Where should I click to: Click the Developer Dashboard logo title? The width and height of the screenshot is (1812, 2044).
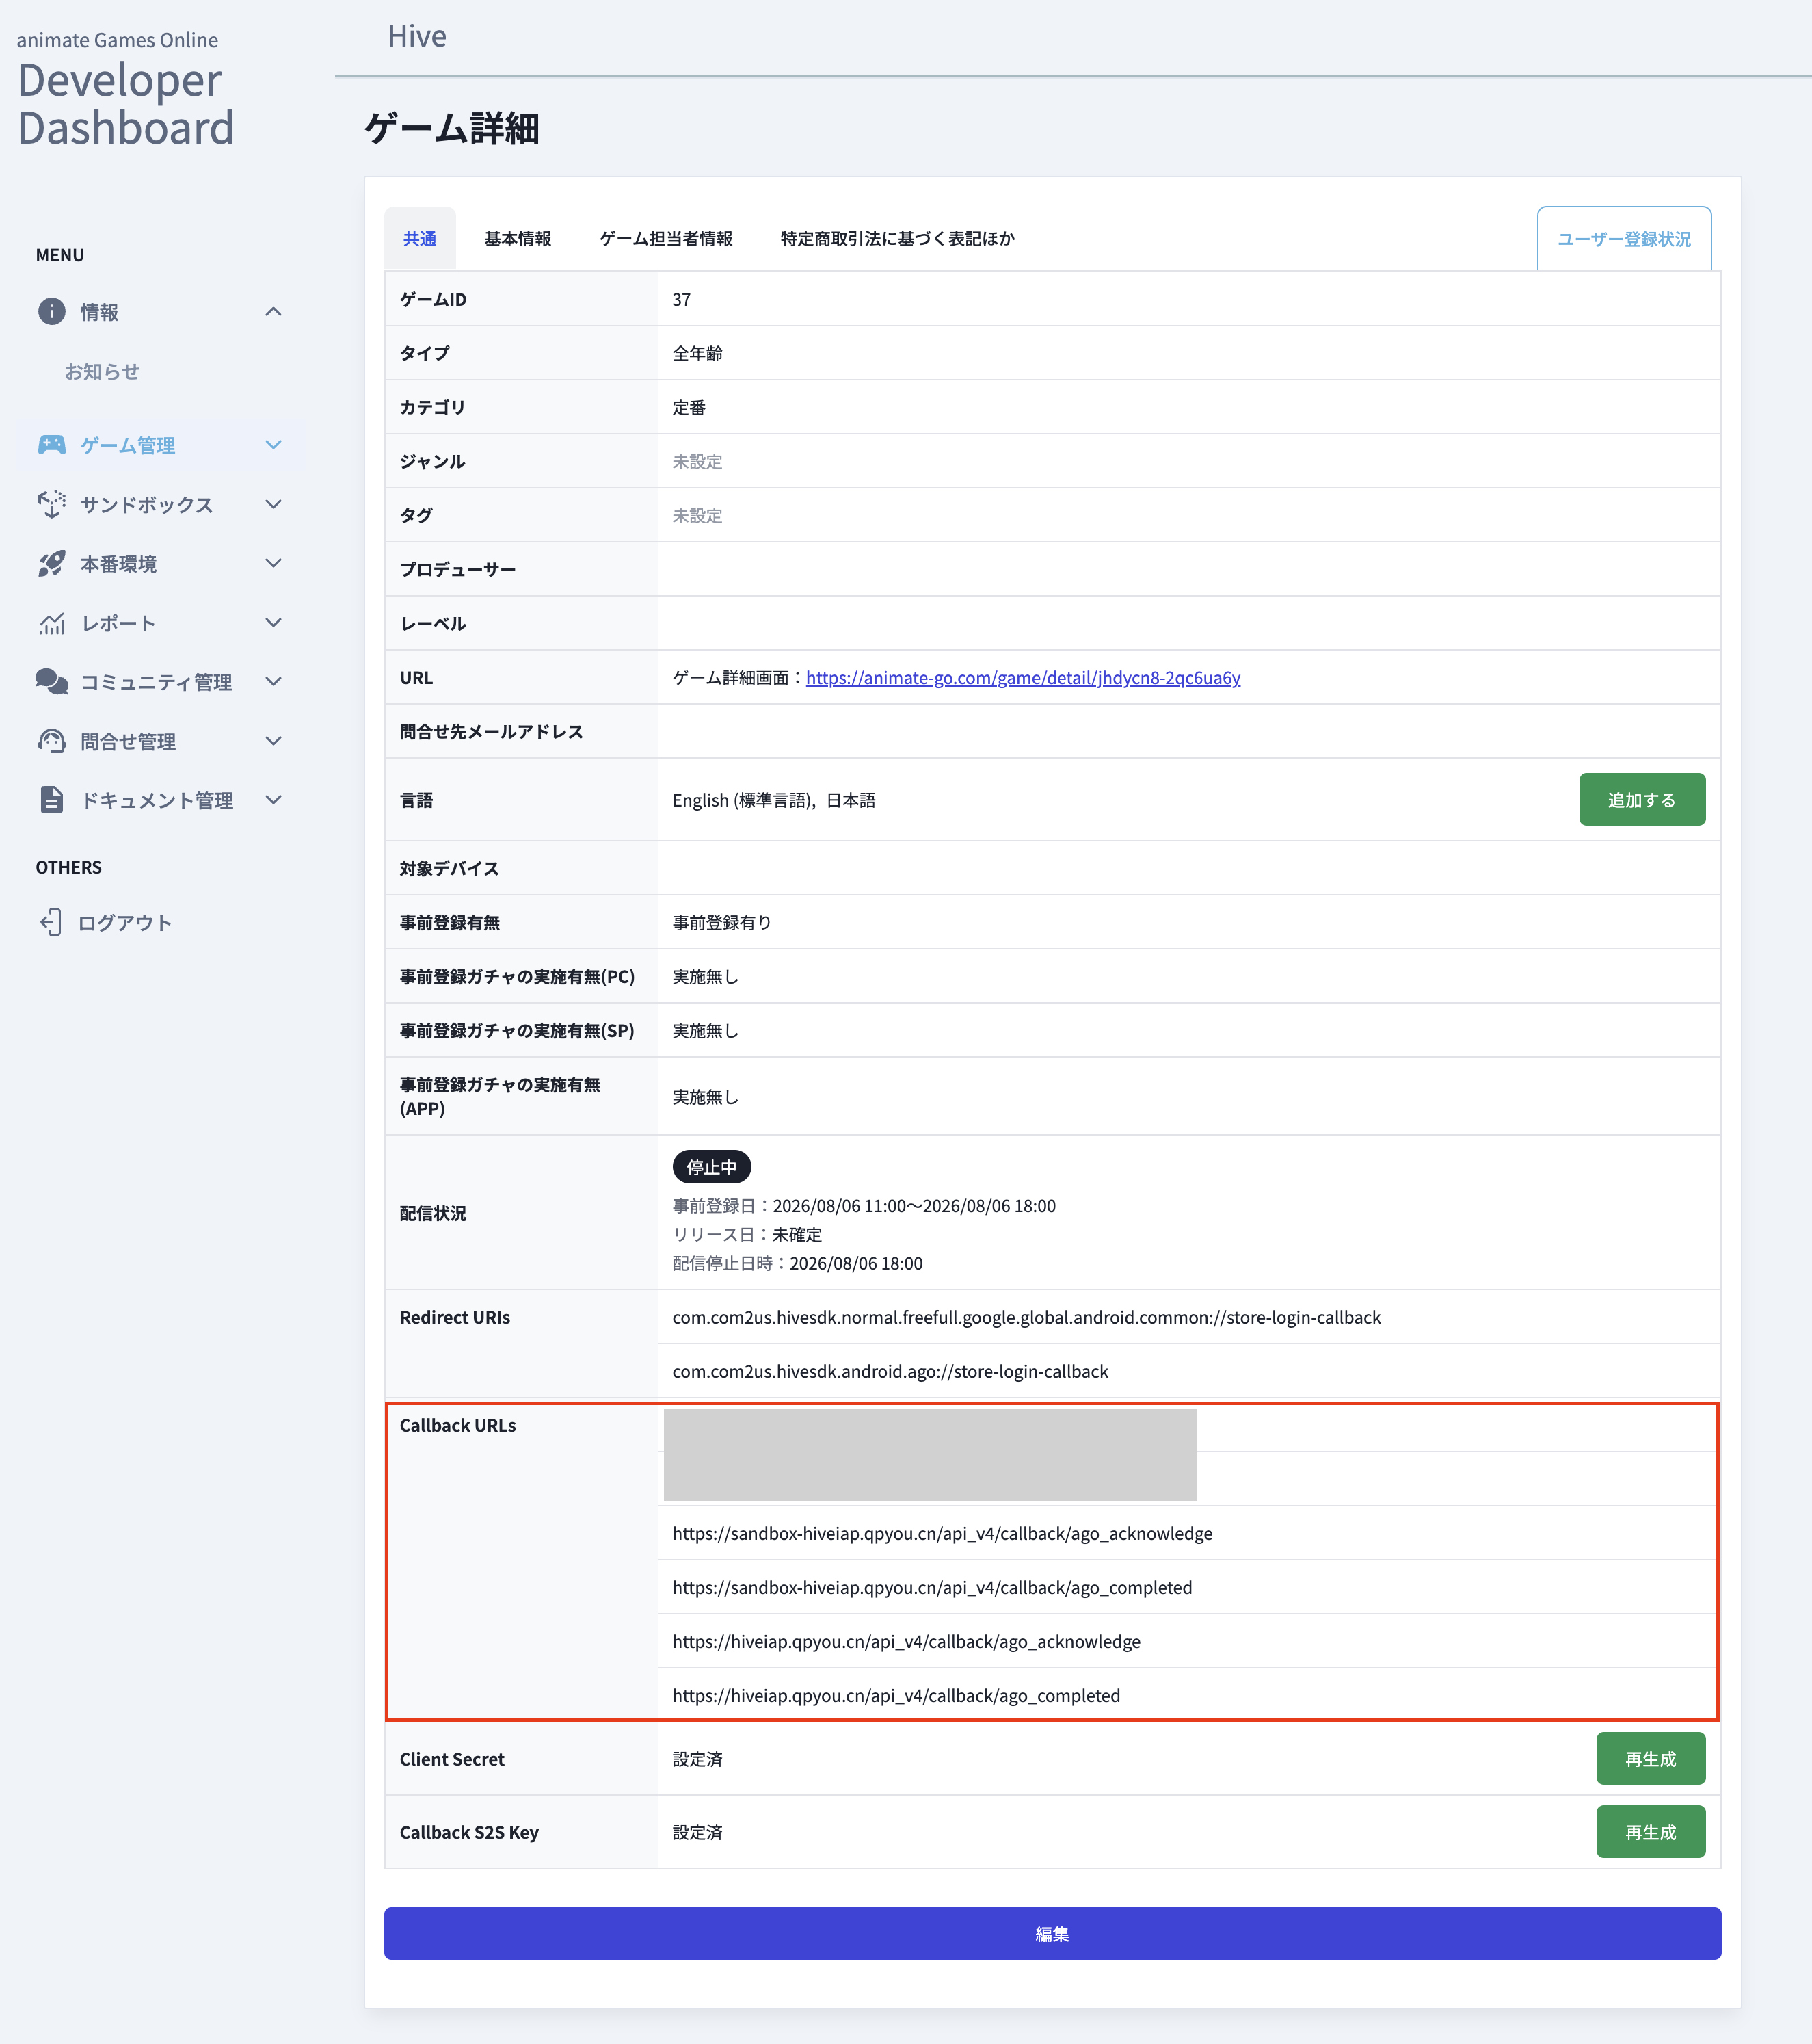[x=125, y=104]
